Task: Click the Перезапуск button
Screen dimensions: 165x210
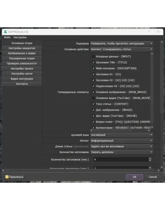Action: 15,177
